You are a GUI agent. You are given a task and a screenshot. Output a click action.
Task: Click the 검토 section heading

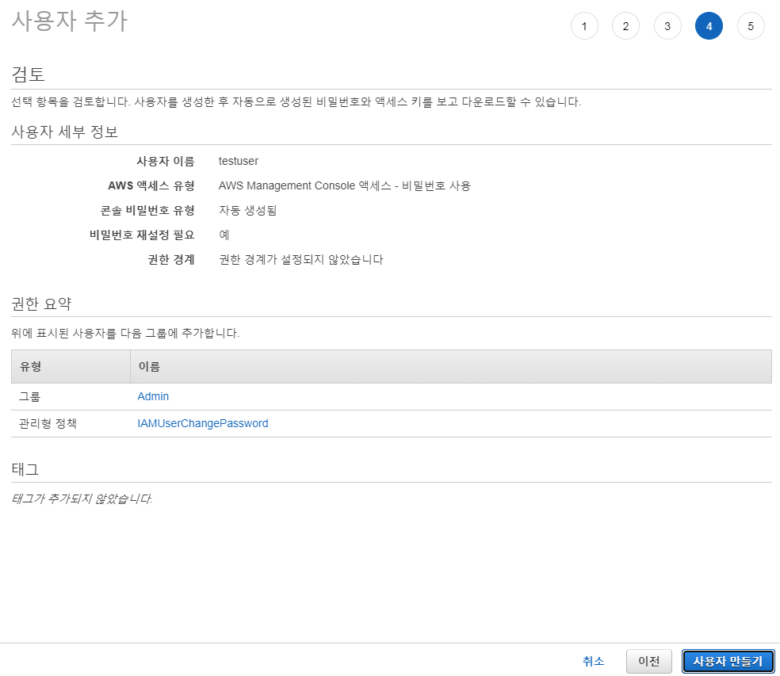[x=29, y=74]
